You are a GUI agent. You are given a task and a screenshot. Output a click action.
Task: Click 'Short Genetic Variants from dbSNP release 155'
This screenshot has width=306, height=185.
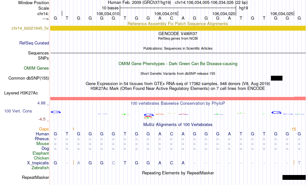pos(178,74)
